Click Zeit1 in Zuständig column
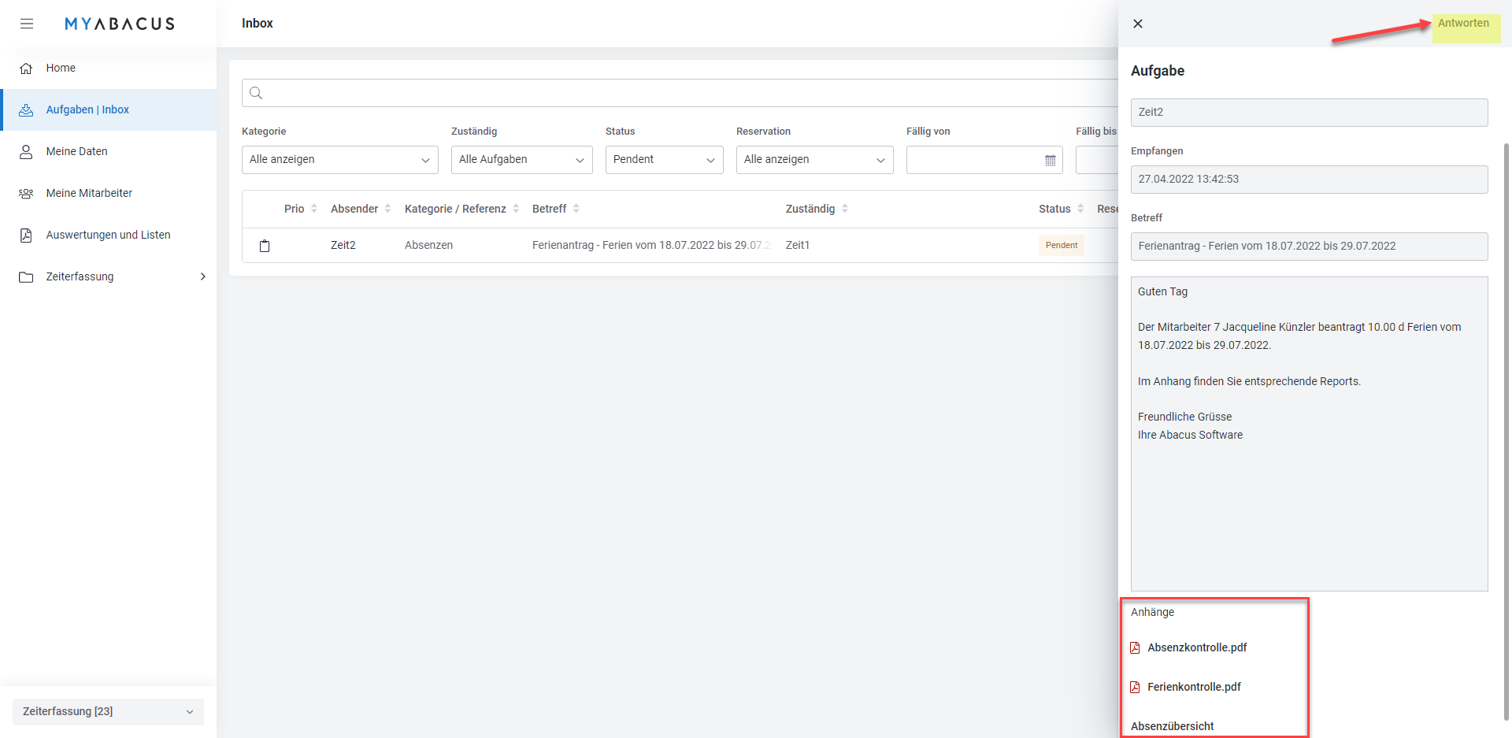This screenshot has width=1512, height=738. click(798, 245)
